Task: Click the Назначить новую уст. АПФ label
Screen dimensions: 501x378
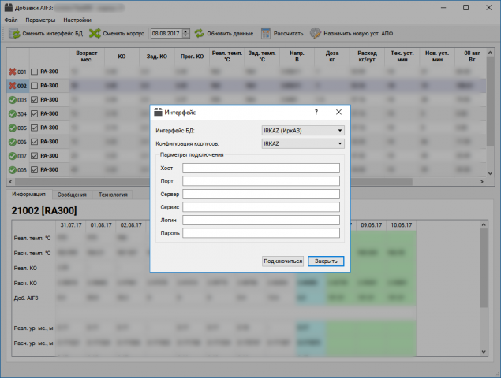Action: point(358,34)
